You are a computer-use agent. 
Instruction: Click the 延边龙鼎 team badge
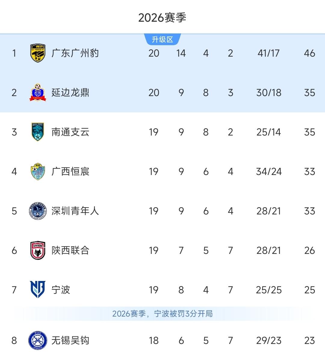(x=38, y=92)
